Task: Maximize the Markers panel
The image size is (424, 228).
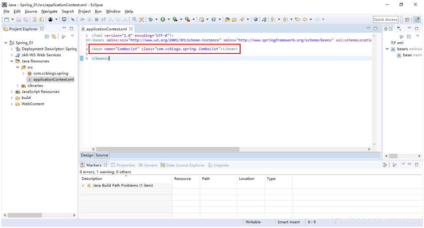Action: pyautogui.click(x=417, y=164)
